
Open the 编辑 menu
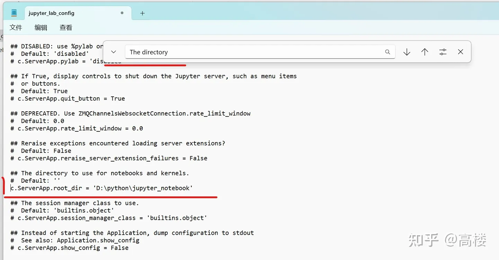click(41, 27)
